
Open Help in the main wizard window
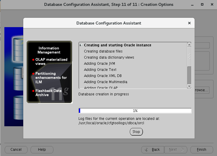[x=42, y=150]
